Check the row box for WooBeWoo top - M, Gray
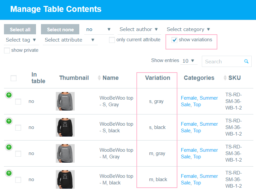The height and width of the screenshot is (191, 256). click(x=18, y=154)
